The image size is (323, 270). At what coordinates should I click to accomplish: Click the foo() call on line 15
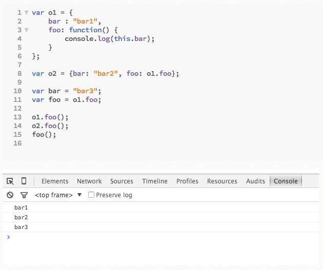(x=44, y=135)
